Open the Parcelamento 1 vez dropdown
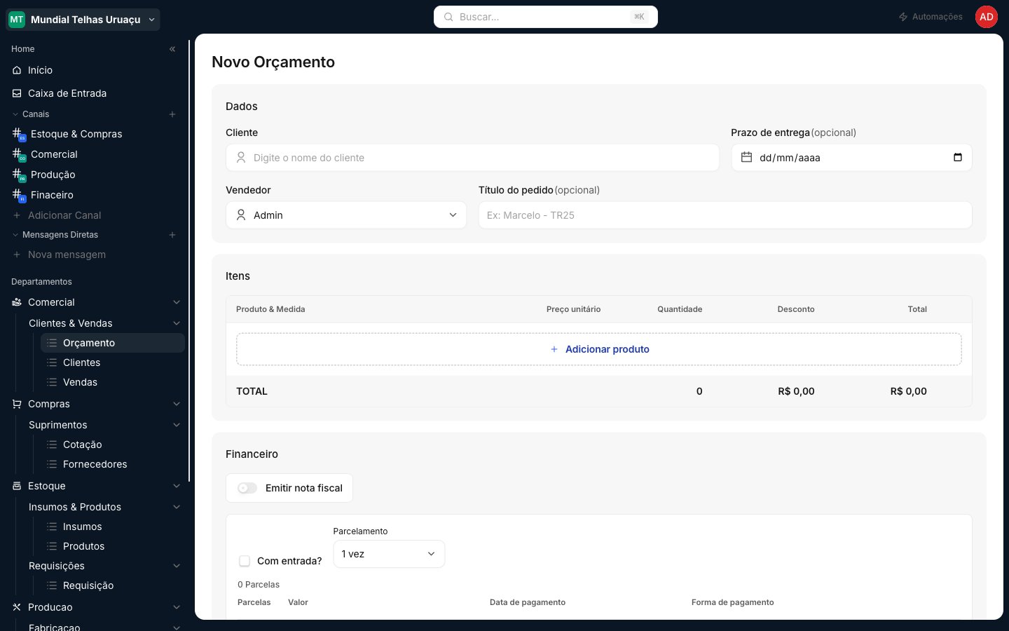1009x631 pixels. pyautogui.click(x=389, y=554)
